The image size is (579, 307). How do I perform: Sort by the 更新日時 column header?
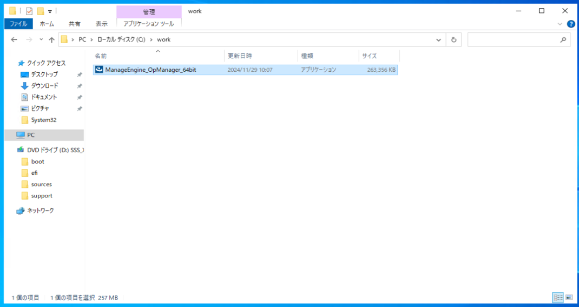click(261, 56)
